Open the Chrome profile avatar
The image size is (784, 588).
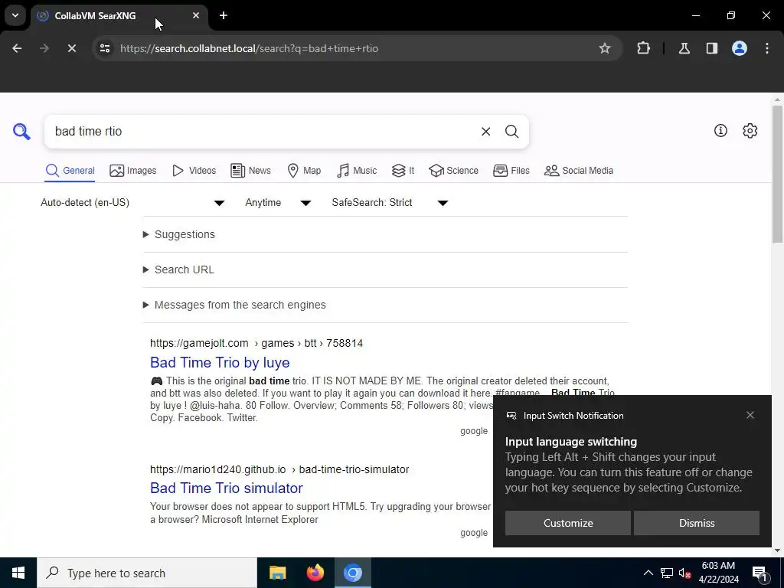point(740,48)
